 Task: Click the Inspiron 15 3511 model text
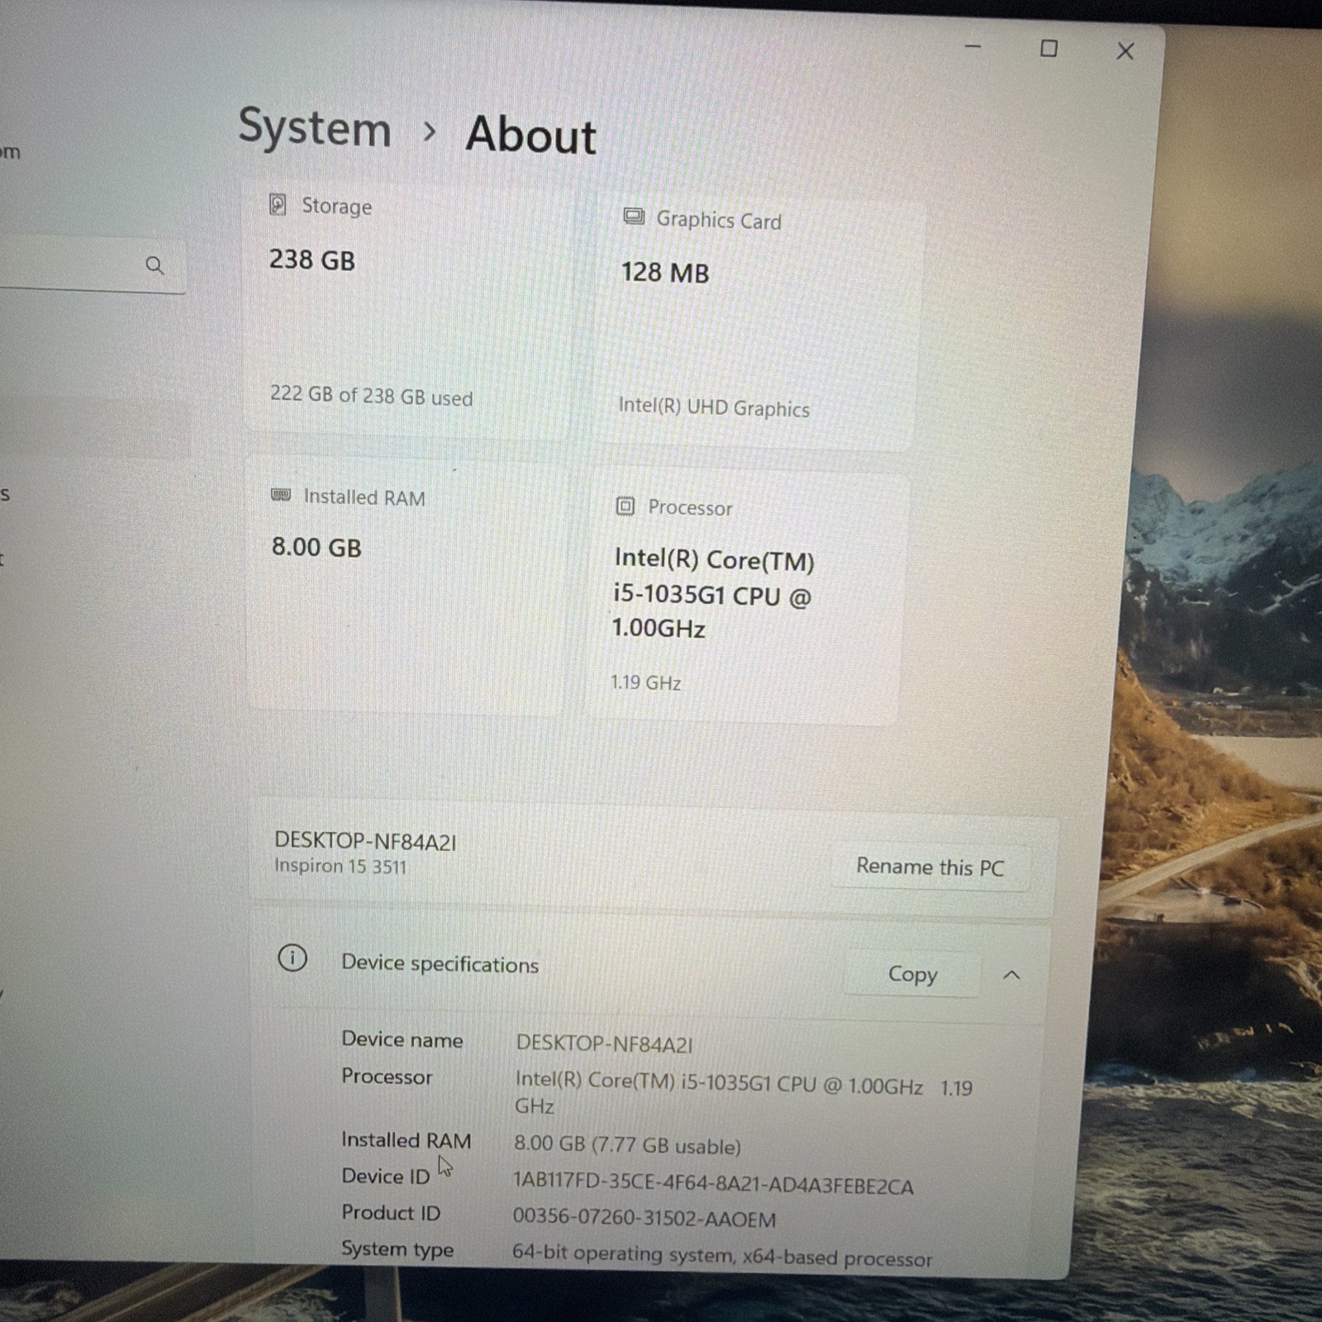[x=340, y=866]
